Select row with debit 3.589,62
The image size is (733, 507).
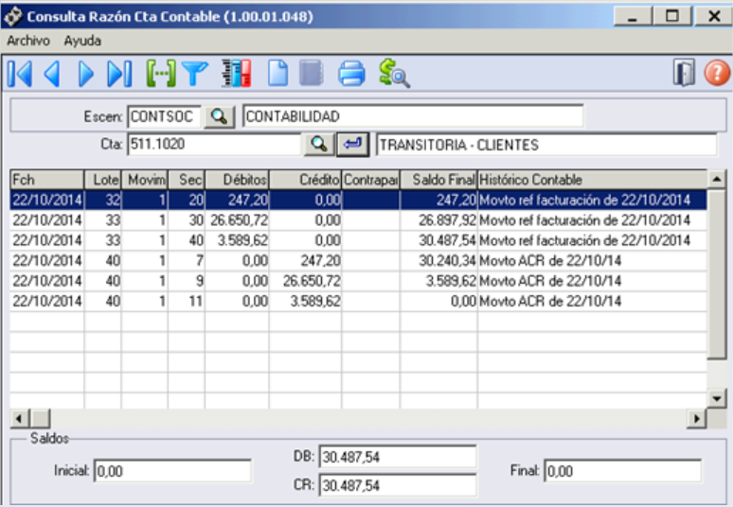pos(358,240)
